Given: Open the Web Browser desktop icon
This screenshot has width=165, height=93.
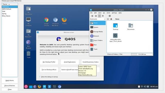Looking at the screenshot, I should tap(28, 44).
